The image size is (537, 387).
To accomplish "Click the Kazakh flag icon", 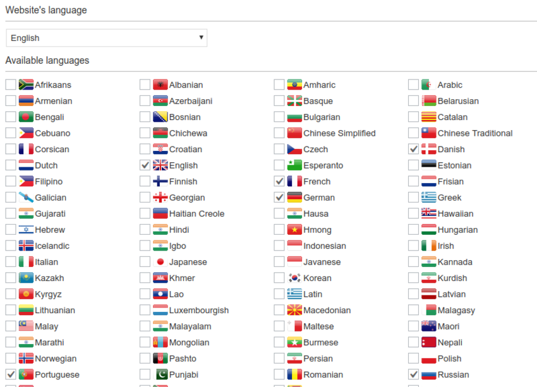I will [26, 278].
